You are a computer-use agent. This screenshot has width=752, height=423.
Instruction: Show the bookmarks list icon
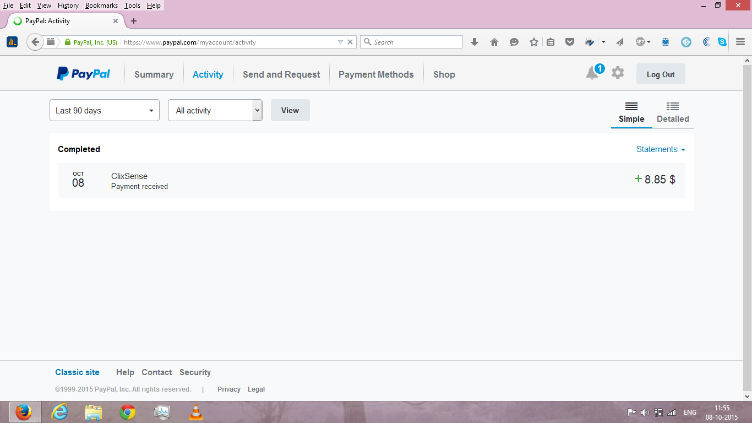551,42
